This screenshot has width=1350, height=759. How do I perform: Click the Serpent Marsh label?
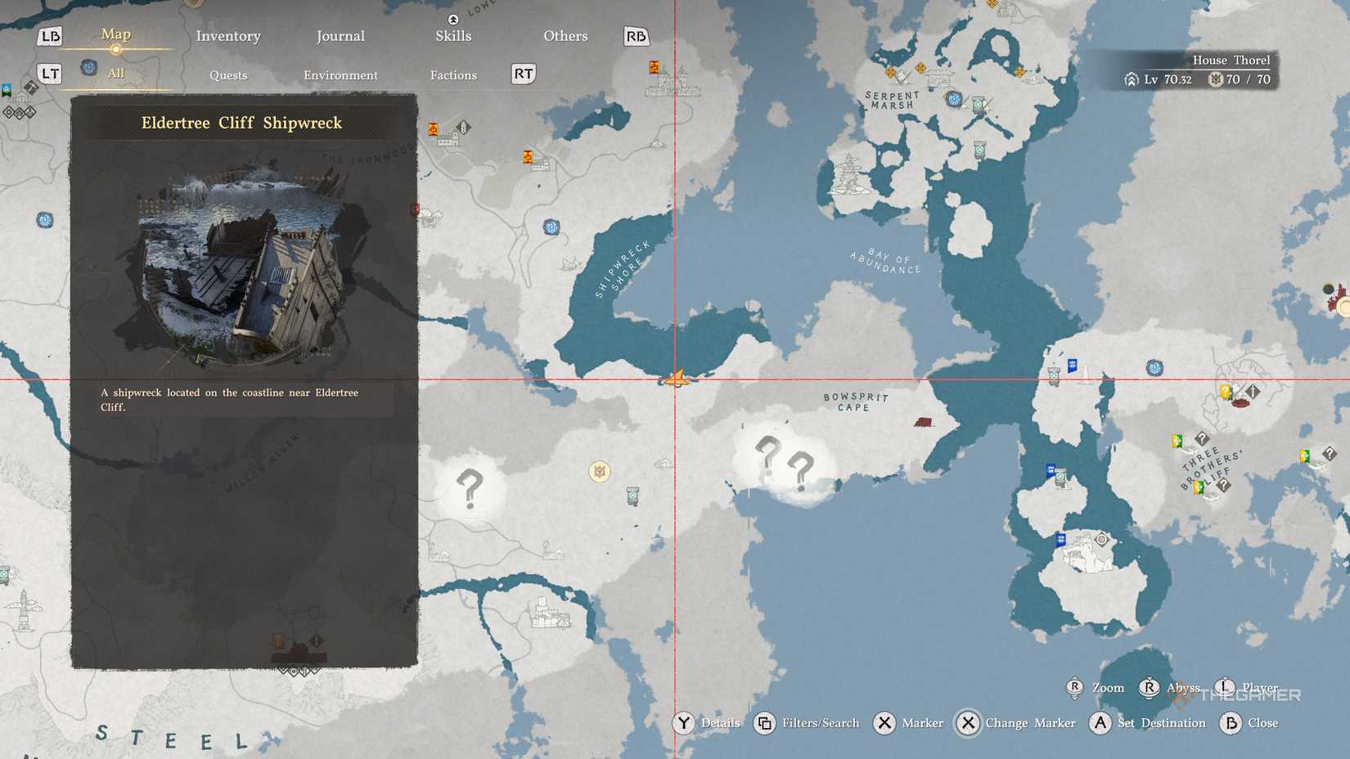coord(893,100)
